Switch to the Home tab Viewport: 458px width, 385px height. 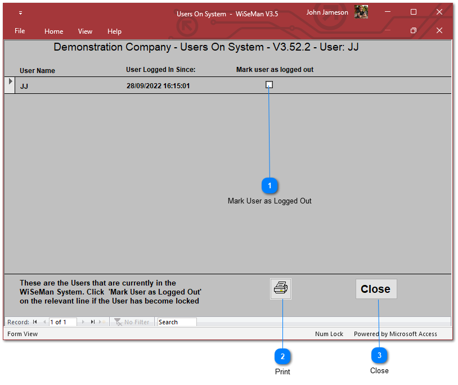click(x=53, y=31)
